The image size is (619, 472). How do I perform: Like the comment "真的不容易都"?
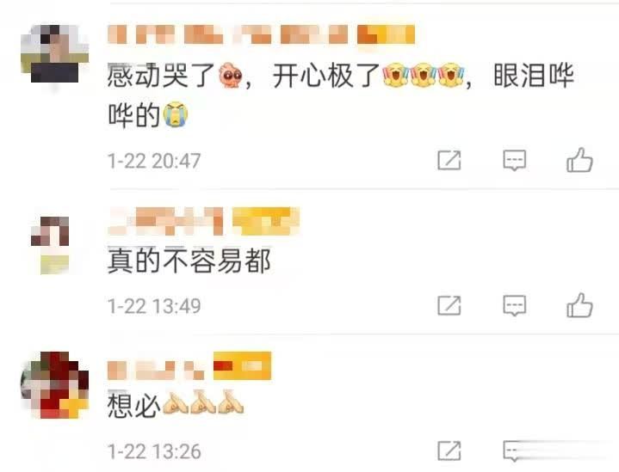coord(579,305)
